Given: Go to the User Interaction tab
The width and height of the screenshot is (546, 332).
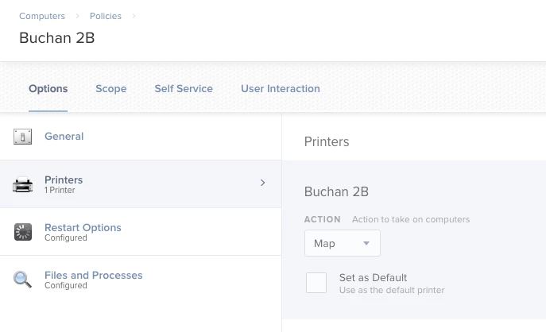Looking at the screenshot, I should click(281, 89).
